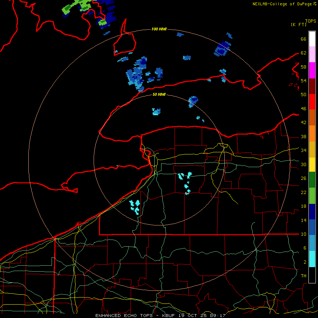318x318 pixels.
Task: Click the blue echo on the 100 NMI ring
Action: click(x=222, y=49)
